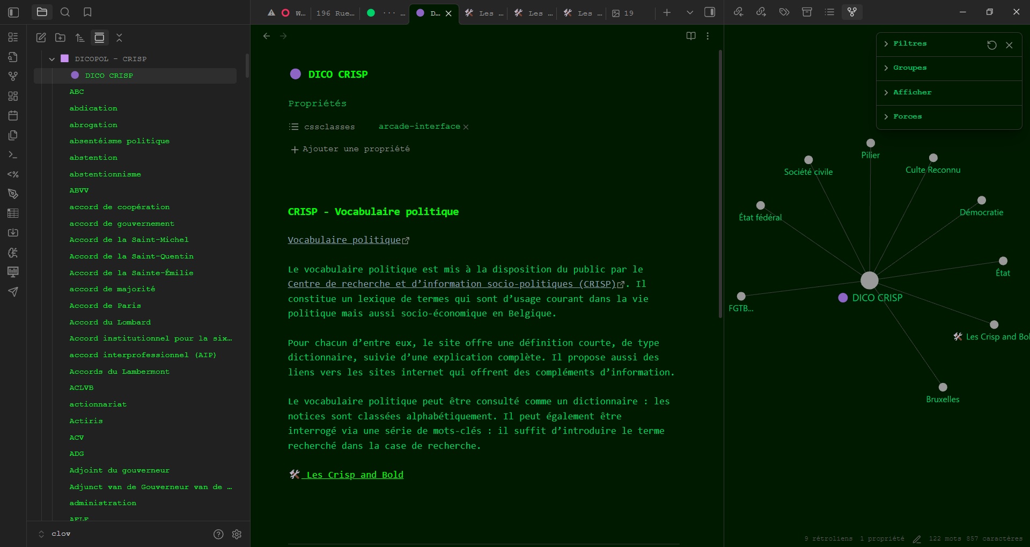Image resolution: width=1030 pixels, height=547 pixels.
Task: Collapse the DICOPOL - CRISP folder
Action: [52, 59]
